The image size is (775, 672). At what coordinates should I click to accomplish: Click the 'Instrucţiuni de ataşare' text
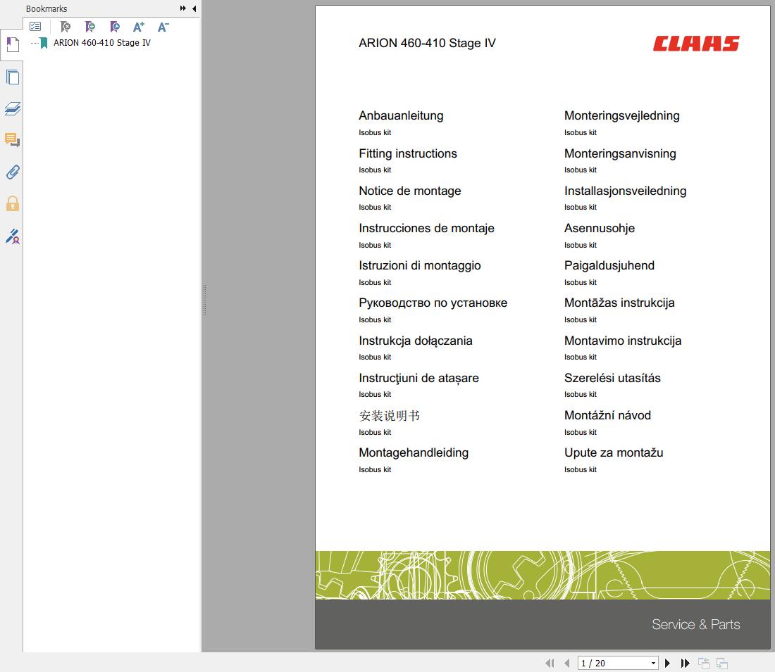(x=418, y=378)
